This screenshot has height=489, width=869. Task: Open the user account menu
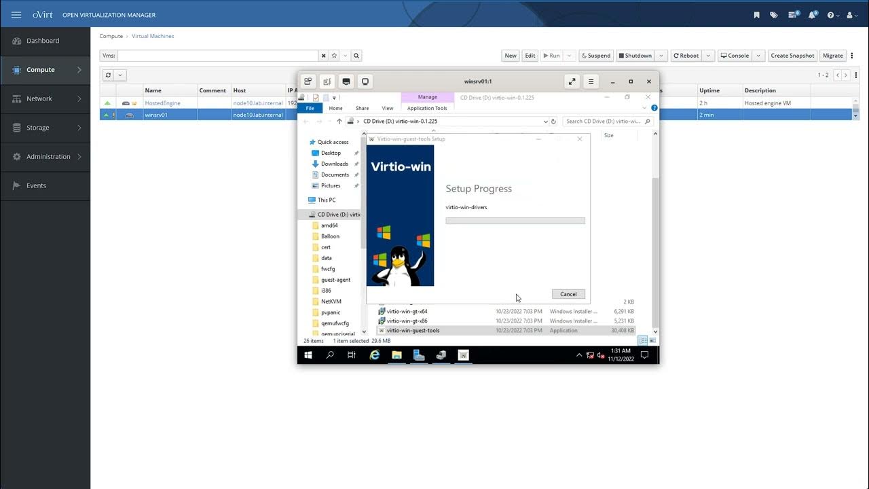coord(852,15)
